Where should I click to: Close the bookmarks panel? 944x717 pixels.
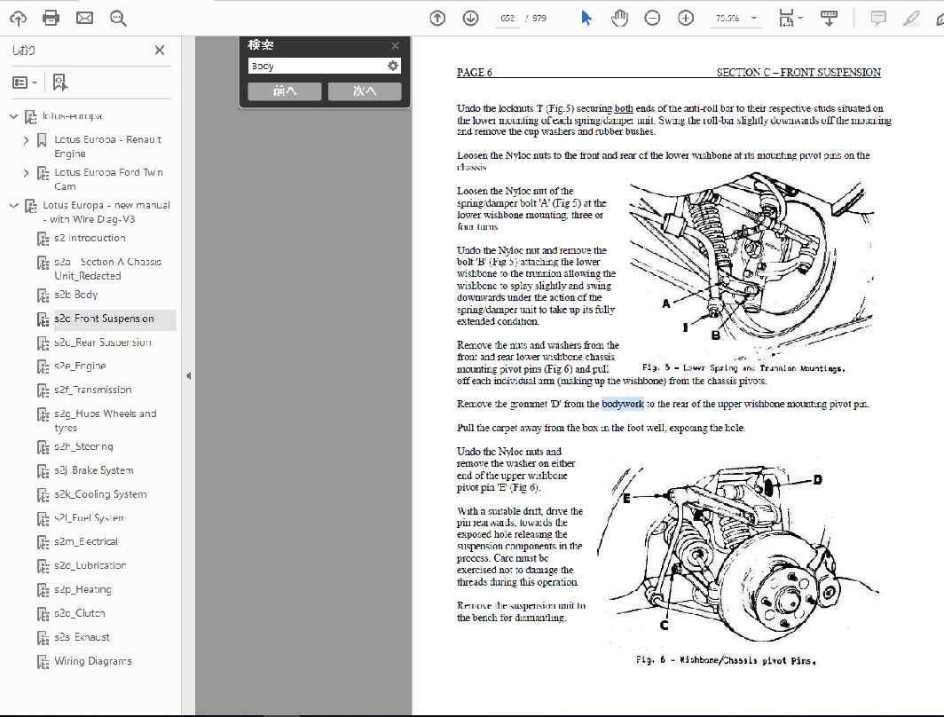coord(160,50)
